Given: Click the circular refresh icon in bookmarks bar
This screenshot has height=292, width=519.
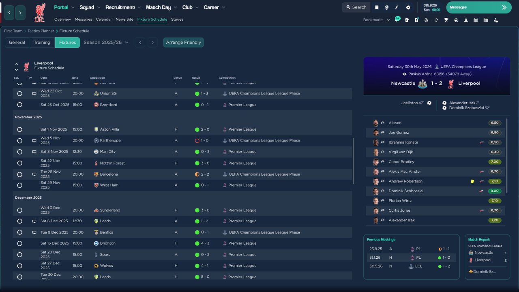Looking at the screenshot, I should [436, 20].
